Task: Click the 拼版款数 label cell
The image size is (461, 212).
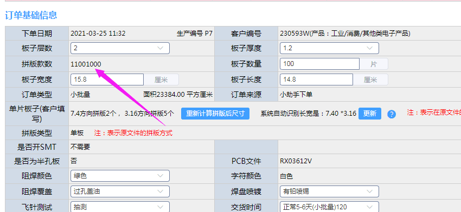Action: pos(37,64)
